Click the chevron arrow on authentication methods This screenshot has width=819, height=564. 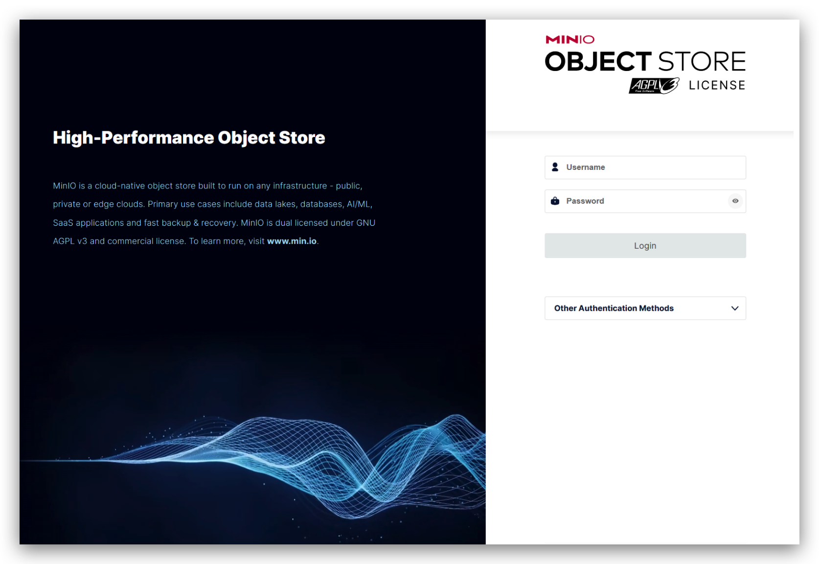pos(734,308)
